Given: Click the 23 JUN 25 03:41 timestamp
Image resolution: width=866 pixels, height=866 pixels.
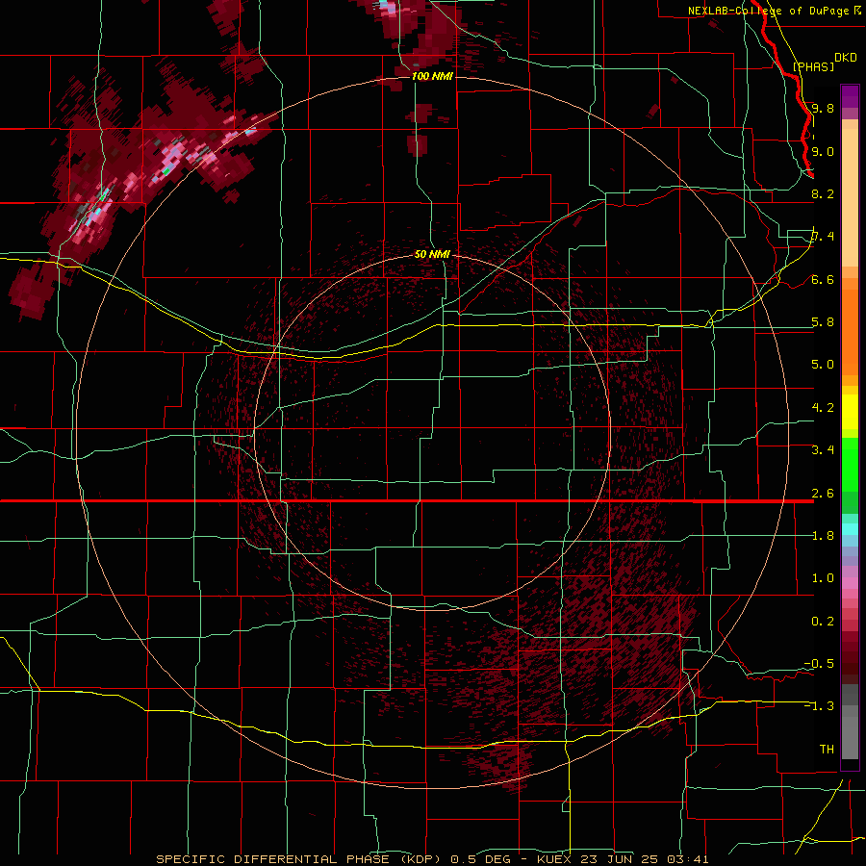Looking at the screenshot, I should [x=645, y=859].
